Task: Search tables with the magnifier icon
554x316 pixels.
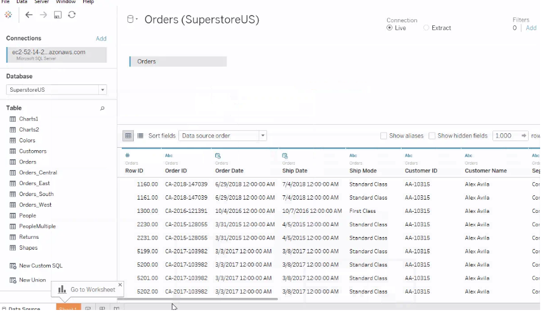Action: (x=102, y=109)
